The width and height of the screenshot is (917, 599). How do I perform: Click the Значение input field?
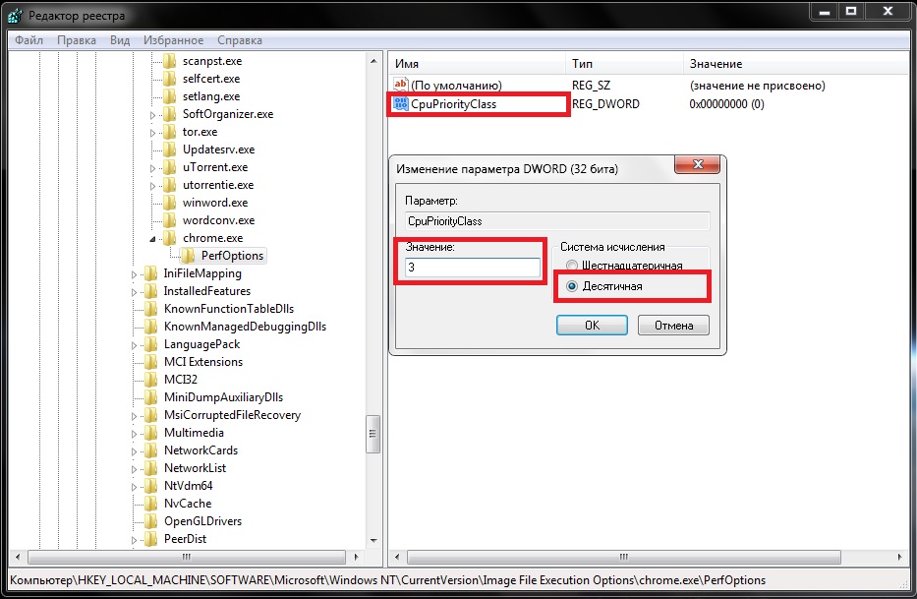point(469,268)
